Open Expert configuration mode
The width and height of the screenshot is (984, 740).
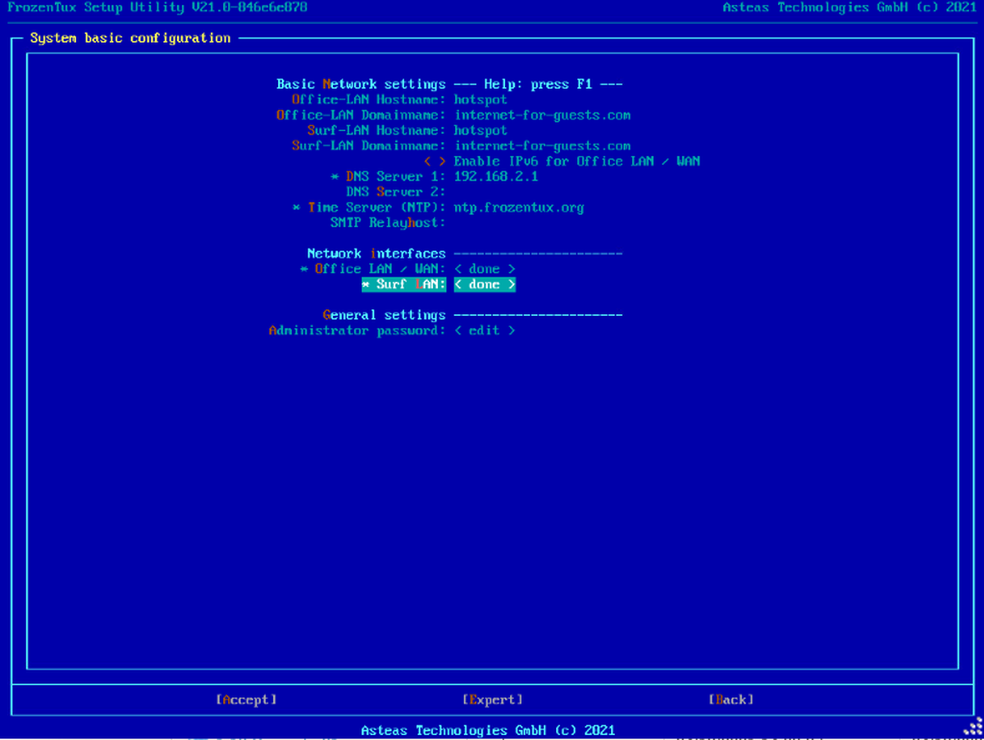(x=492, y=700)
